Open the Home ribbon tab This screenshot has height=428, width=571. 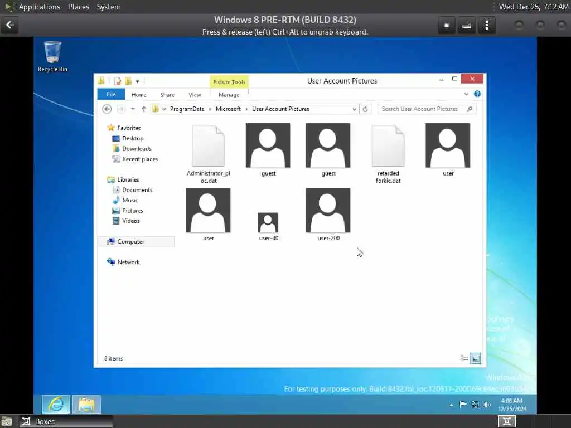pos(139,95)
